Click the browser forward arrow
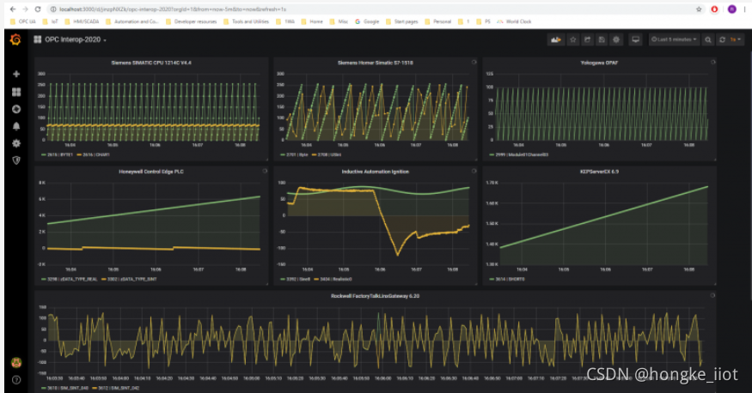The width and height of the screenshot is (752, 393). [26, 9]
